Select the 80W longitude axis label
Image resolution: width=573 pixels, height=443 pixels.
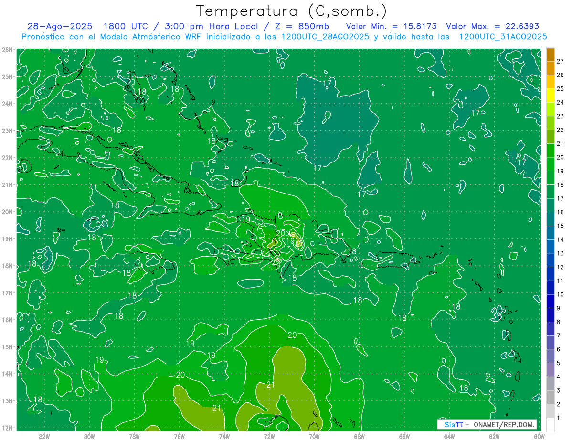coord(89,436)
